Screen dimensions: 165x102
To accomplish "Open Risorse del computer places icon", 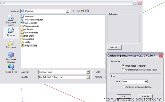I will point(11,58).
